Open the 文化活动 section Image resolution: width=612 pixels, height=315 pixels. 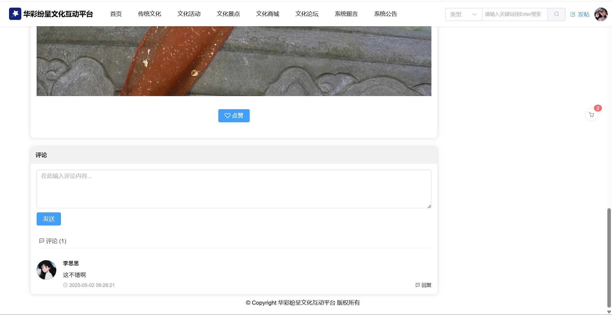click(189, 14)
